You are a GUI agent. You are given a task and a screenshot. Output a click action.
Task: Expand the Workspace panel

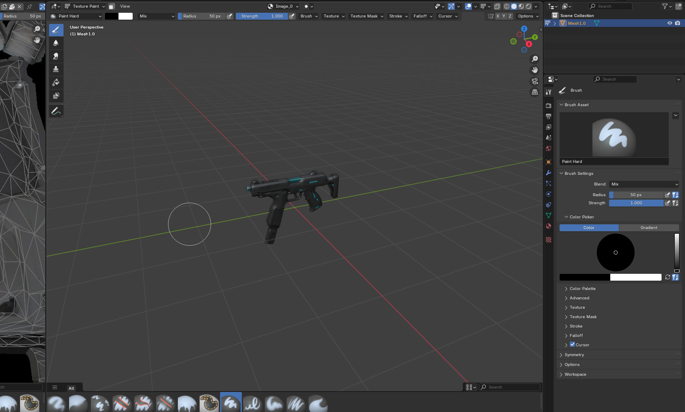(575, 374)
